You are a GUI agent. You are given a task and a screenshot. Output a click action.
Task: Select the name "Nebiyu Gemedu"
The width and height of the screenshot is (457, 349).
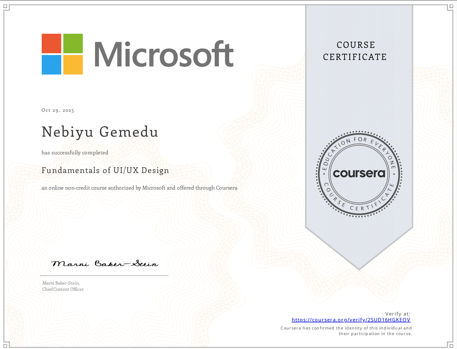(x=100, y=132)
